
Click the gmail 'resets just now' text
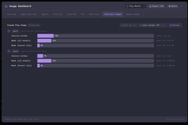coord(163,36)
